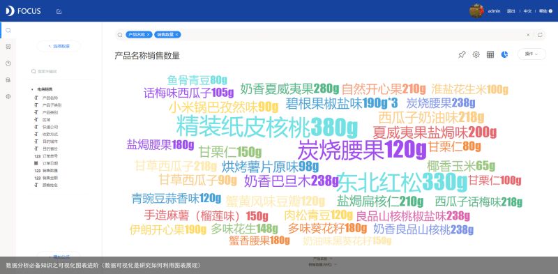This screenshot has height=274, width=558.
Task: Remove the 产品名称 search tag
Action: pyautogui.click(x=148, y=35)
